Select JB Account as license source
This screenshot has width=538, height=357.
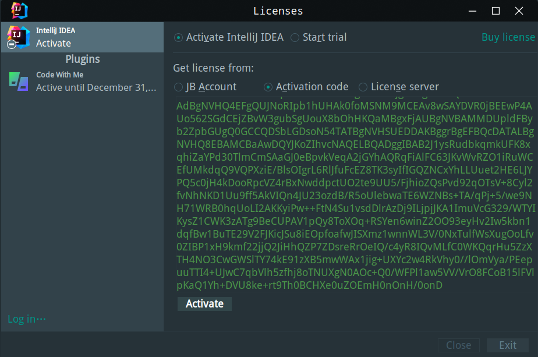pos(178,87)
